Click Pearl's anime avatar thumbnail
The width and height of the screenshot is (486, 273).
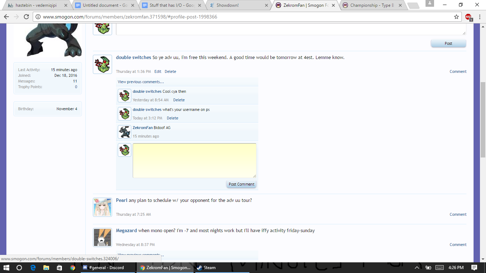click(102, 207)
